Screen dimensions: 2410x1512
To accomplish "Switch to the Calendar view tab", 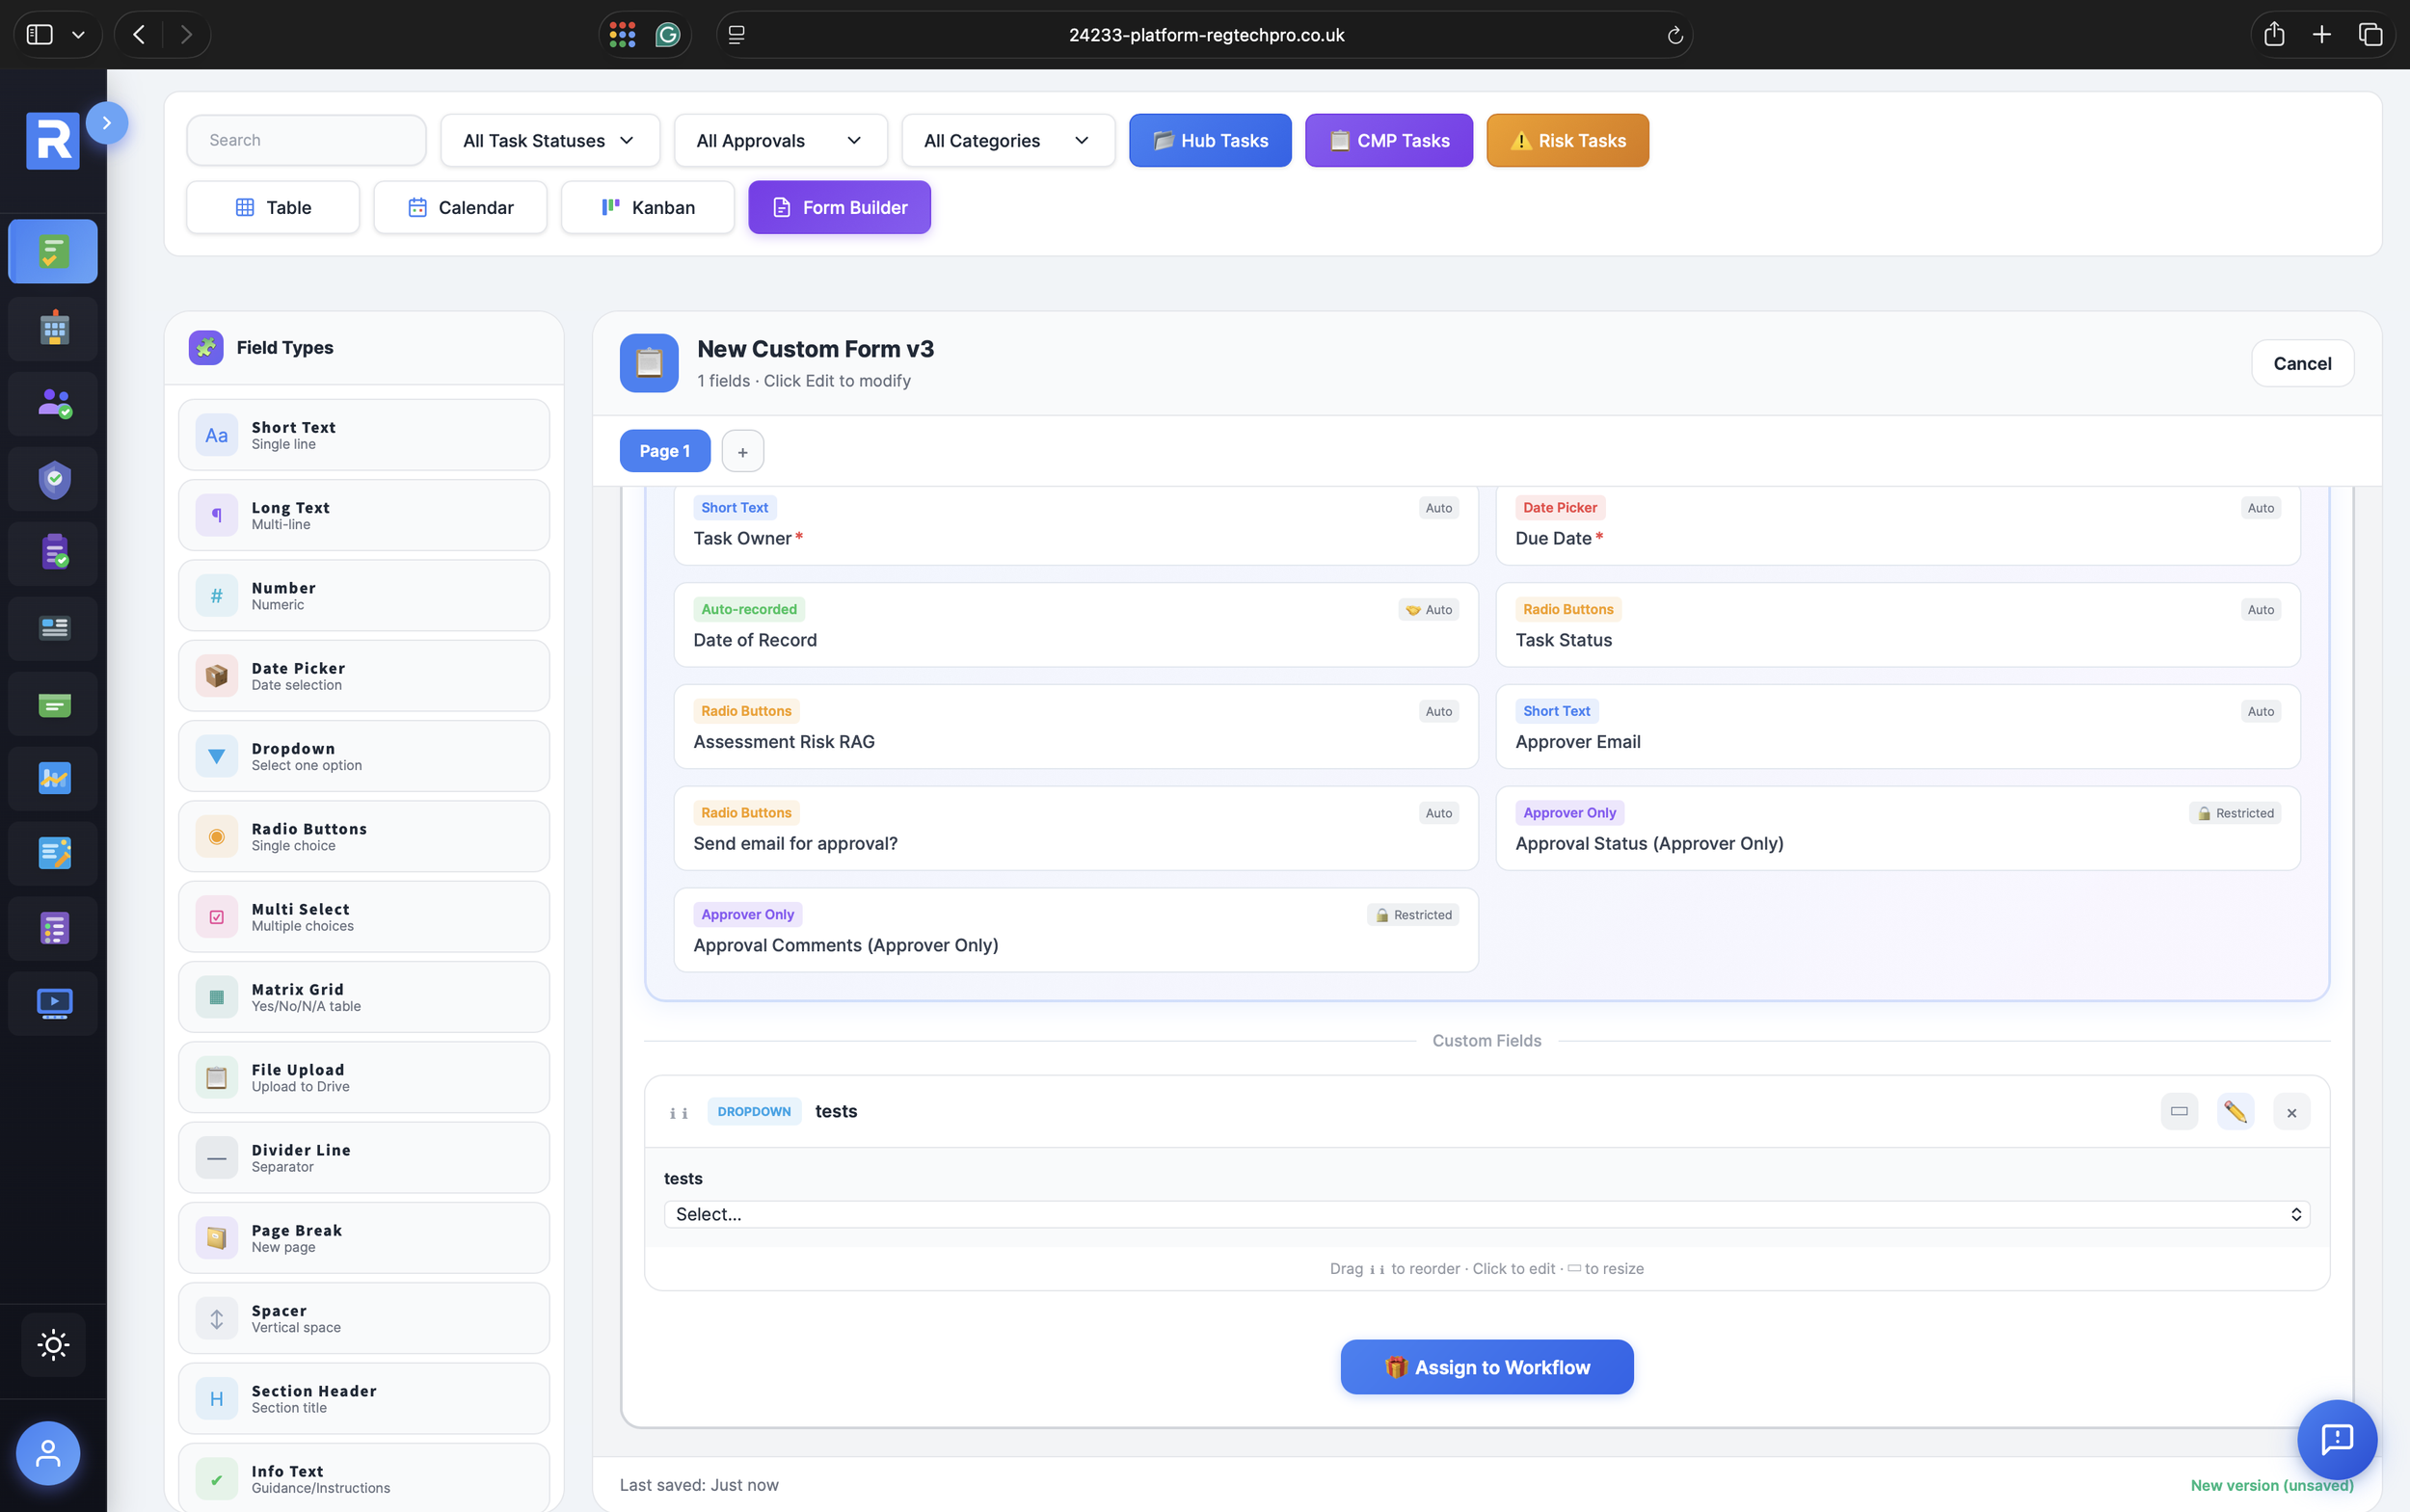I will coord(460,207).
